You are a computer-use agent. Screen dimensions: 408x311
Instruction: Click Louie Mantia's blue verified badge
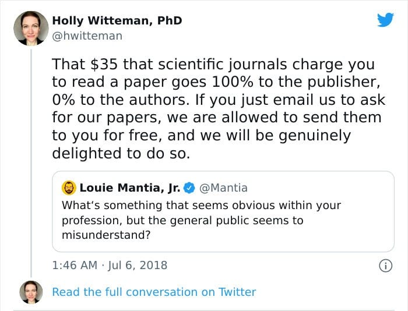189,188
